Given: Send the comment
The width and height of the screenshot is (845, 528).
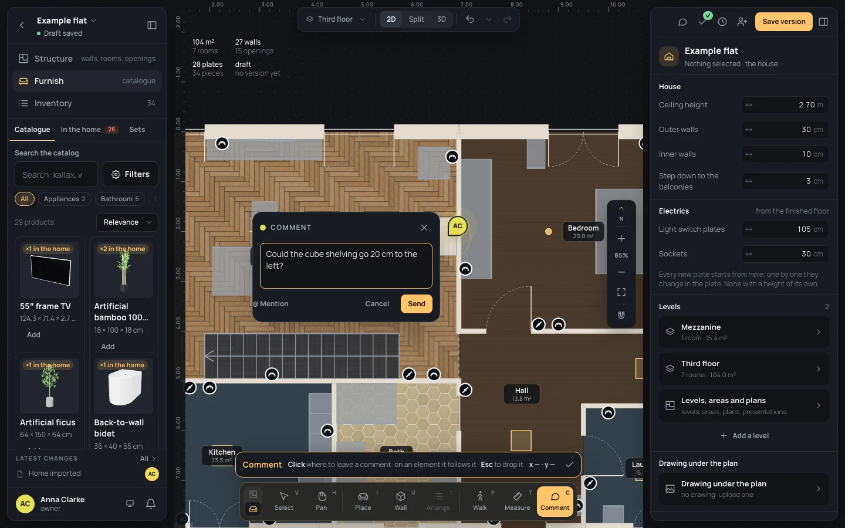Looking at the screenshot, I should tap(417, 304).
